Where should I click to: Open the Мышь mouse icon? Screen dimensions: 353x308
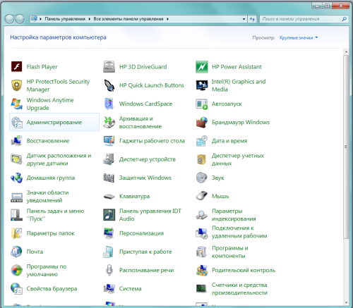[x=202, y=196]
